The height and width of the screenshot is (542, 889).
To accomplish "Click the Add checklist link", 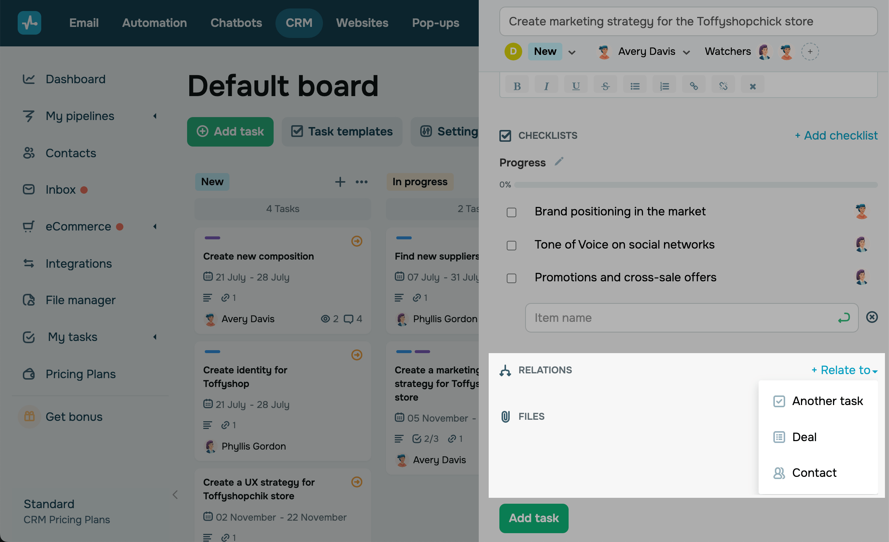I will tap(836, 135).
